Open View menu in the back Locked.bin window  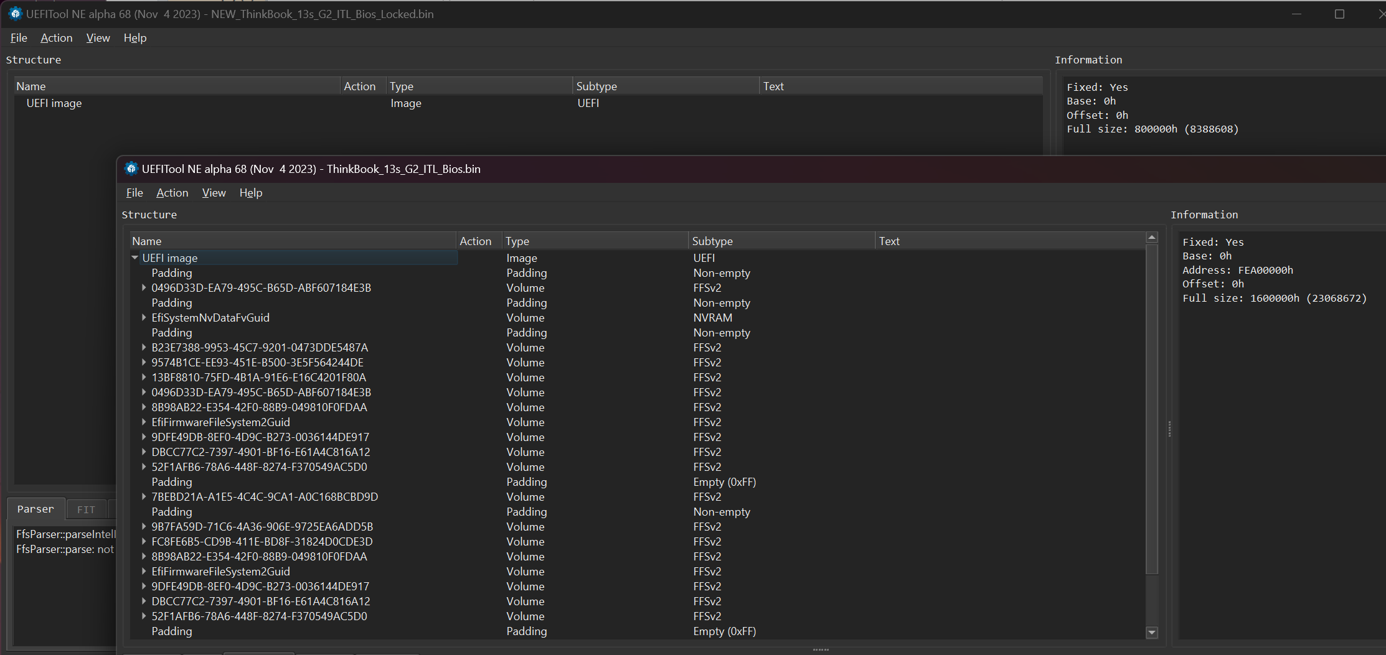[98, 38]
